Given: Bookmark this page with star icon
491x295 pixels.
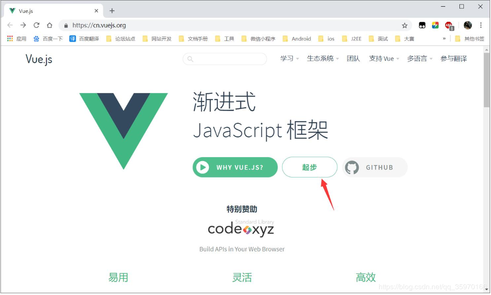Looking at the screenshot, I should 404,25.
